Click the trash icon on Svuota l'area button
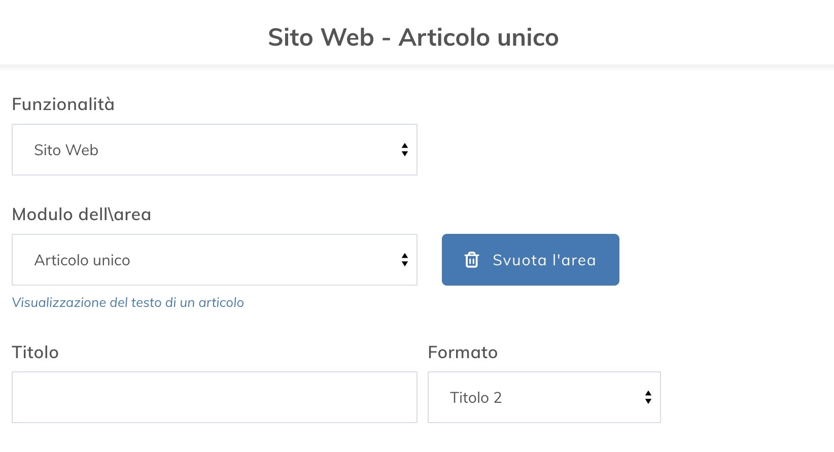Screen dimensions: 834x452 coord(472,260)
